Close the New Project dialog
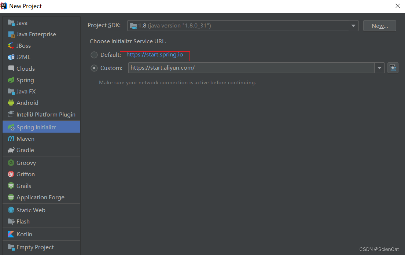Screen dimensions: 405x255 (398, 6)
